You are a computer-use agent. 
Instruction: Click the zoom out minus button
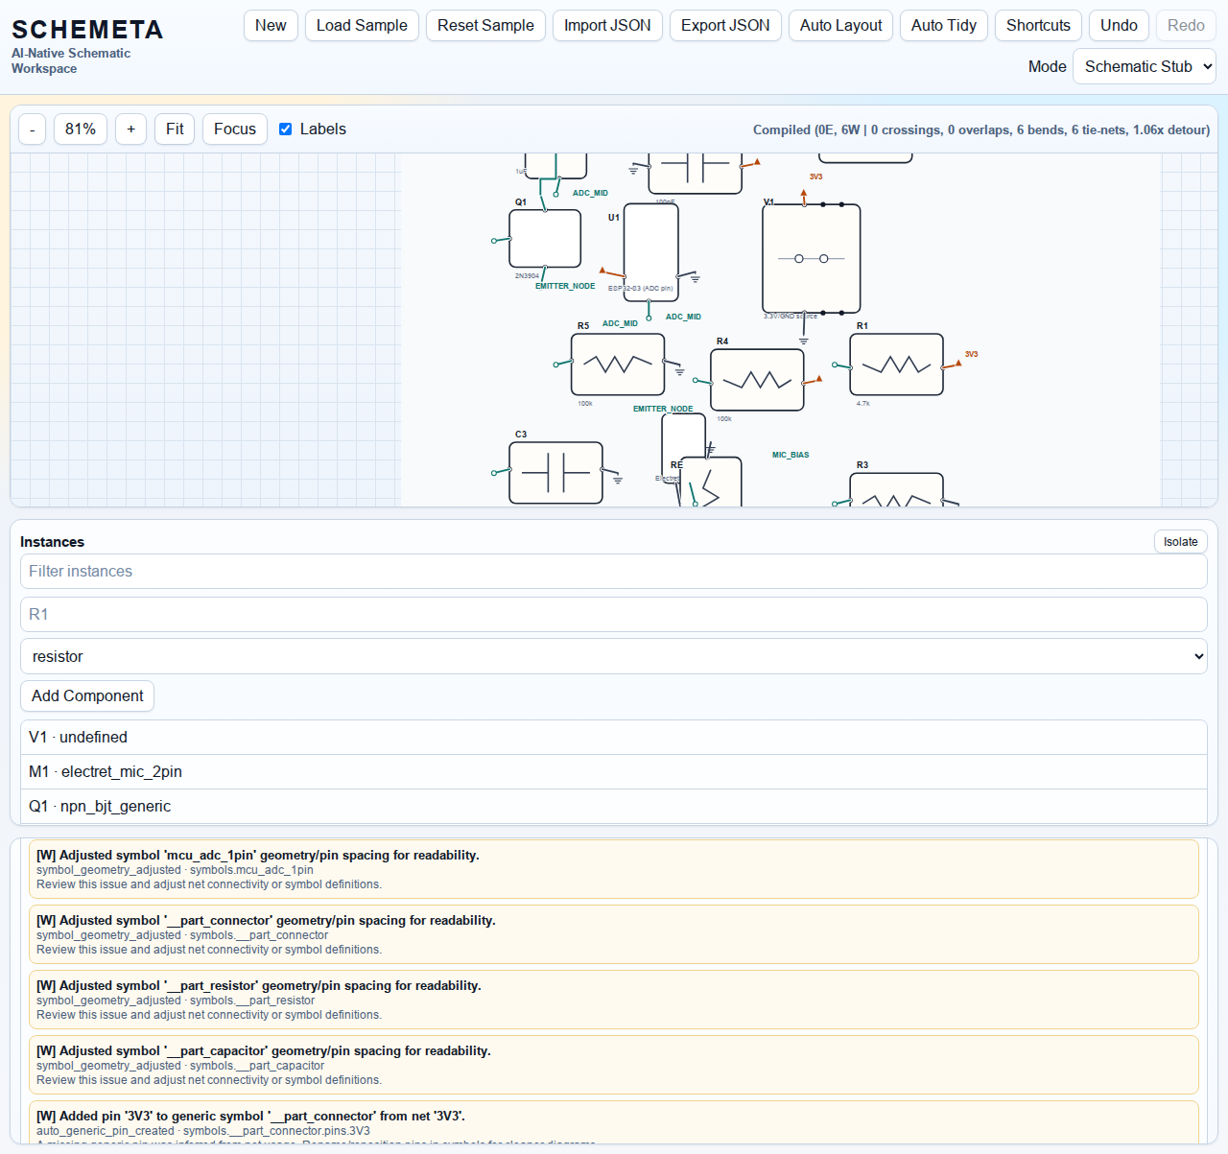[x=33, y=130]
